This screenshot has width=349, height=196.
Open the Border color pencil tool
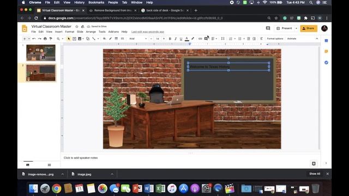click(110, 39)
